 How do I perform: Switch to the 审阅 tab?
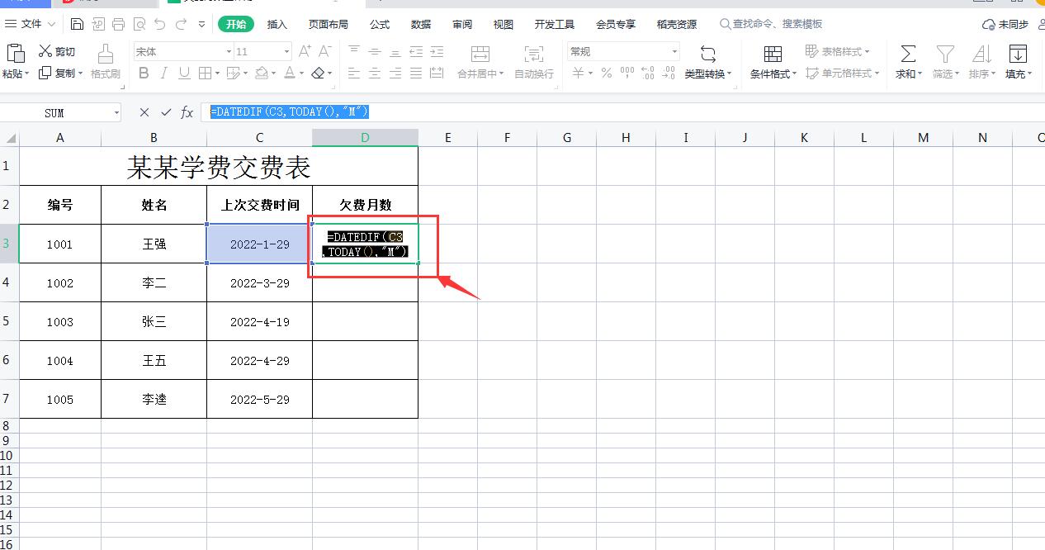pos(462,25)
